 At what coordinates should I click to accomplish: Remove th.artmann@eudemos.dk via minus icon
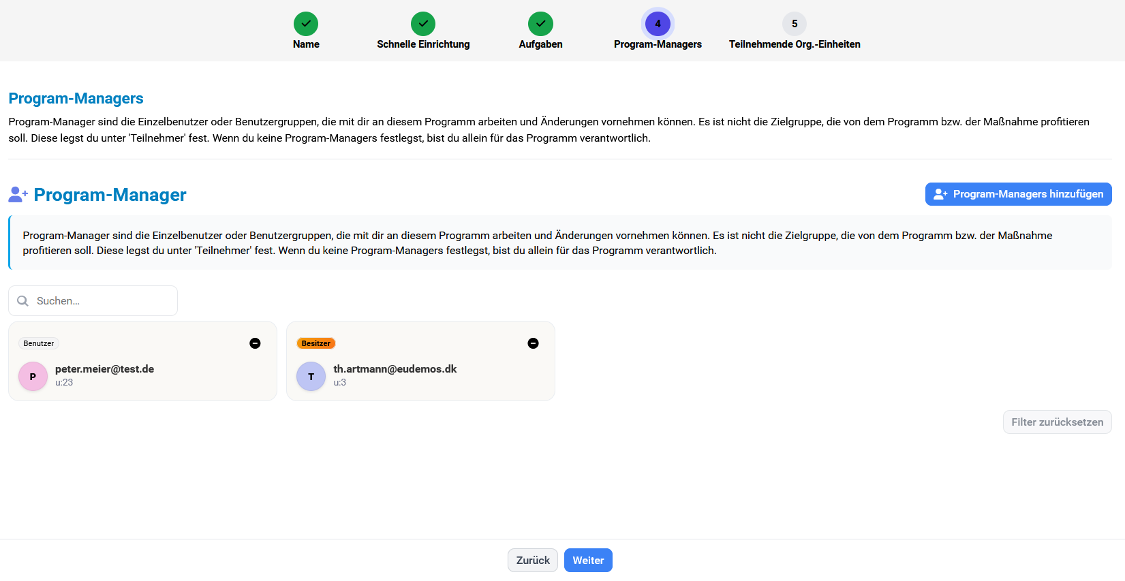[x=533, y=343]
